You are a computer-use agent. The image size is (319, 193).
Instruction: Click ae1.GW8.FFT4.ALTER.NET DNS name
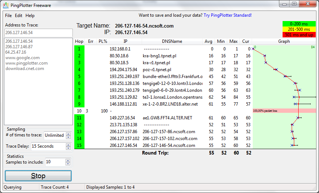(x=168, y=118)
